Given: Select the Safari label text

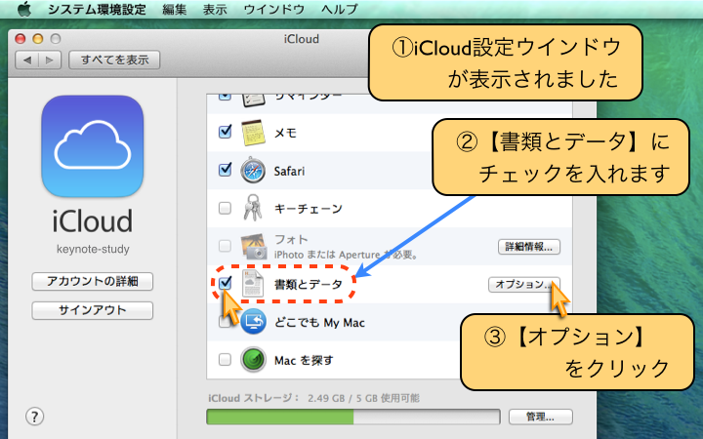Looking at the screenshot, I should click(x=289, y=171).
